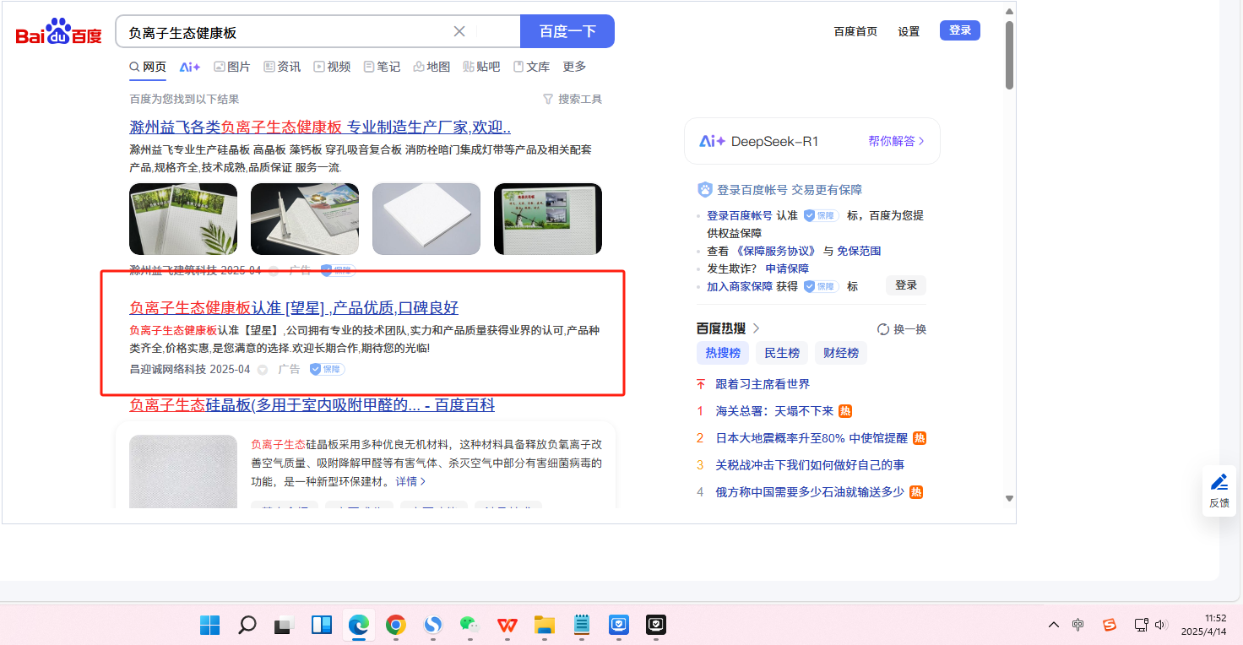Image resolution: width=1243 pixels, height=645 pixels.
Task: Toggle the 中 input language indicator
Action: (x=1078, y=625)
